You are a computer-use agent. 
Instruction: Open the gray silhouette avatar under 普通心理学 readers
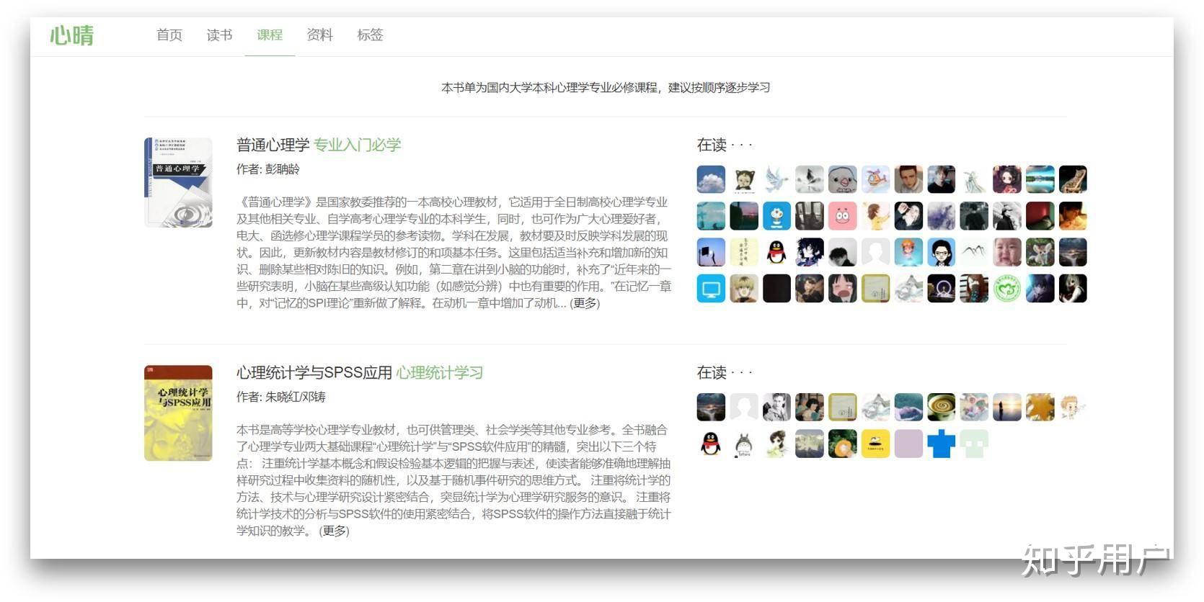875,252
